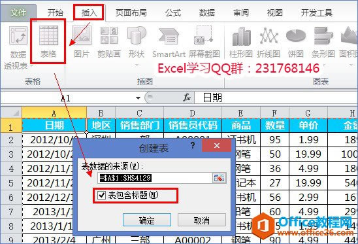
Task: Select the 商品 header cell
Action: pos(241,126)
